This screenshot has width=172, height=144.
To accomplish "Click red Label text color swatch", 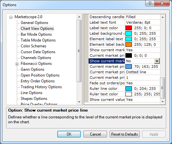I will coord(129,28).
